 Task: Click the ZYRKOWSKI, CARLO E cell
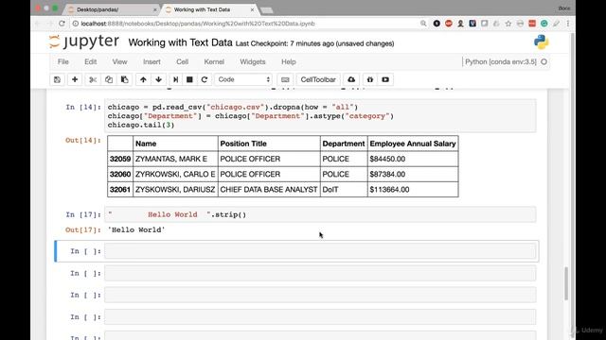coord(175,174)
